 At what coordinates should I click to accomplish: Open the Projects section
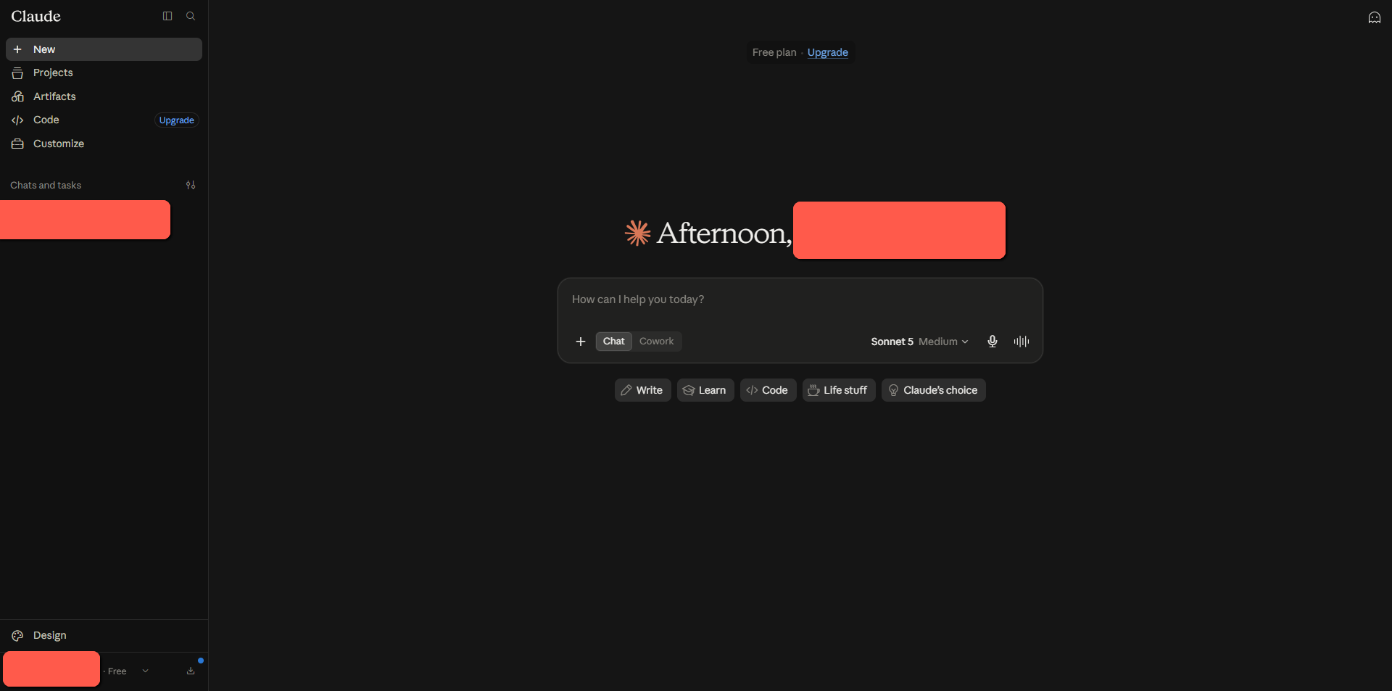[104, 73]
